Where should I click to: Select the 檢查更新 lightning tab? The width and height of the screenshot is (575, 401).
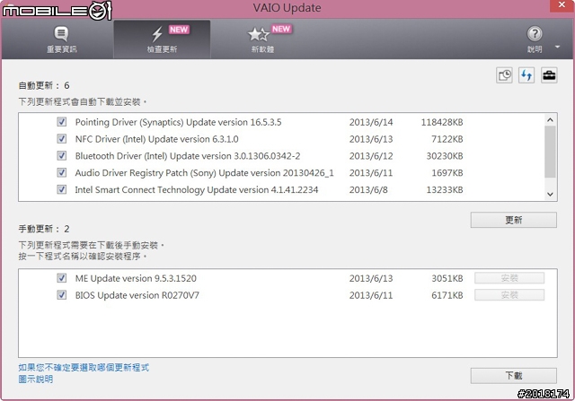click(162, 39)
